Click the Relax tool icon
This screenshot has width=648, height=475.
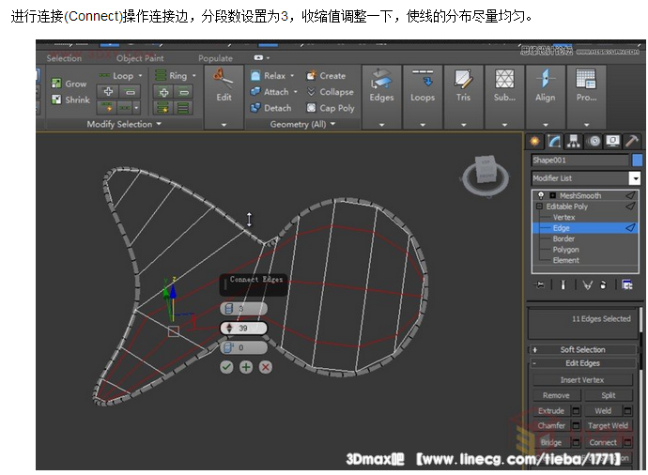point(255,76)
